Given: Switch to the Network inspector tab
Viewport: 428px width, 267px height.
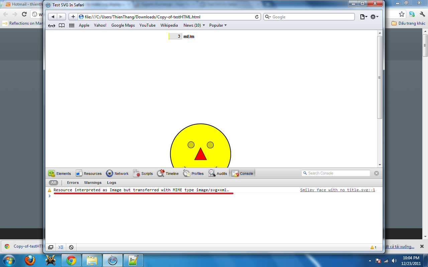Looking at the screenshot, I should click(x=117, y=173).
